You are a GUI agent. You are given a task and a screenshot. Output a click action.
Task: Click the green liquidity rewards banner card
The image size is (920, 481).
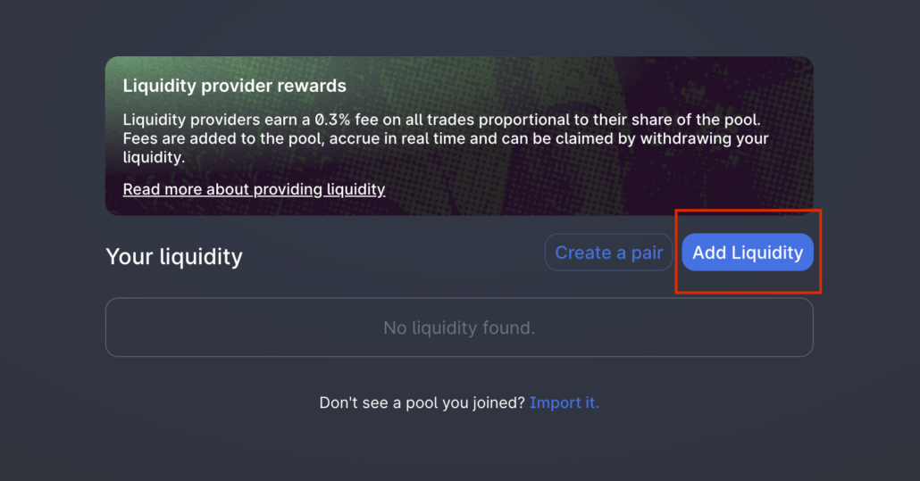pyautogui.click(x=459, y=136)
